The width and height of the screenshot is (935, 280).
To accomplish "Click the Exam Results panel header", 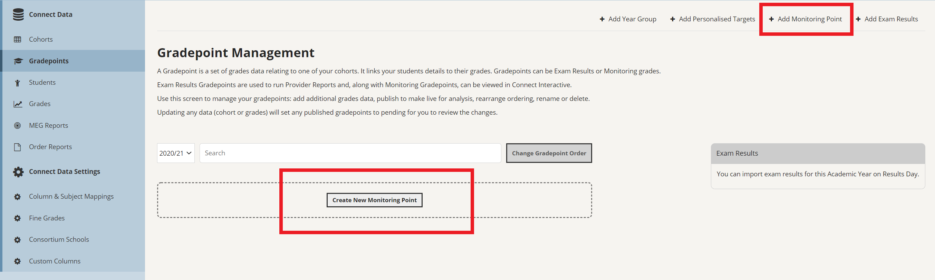I will click(x=818, y=154).
